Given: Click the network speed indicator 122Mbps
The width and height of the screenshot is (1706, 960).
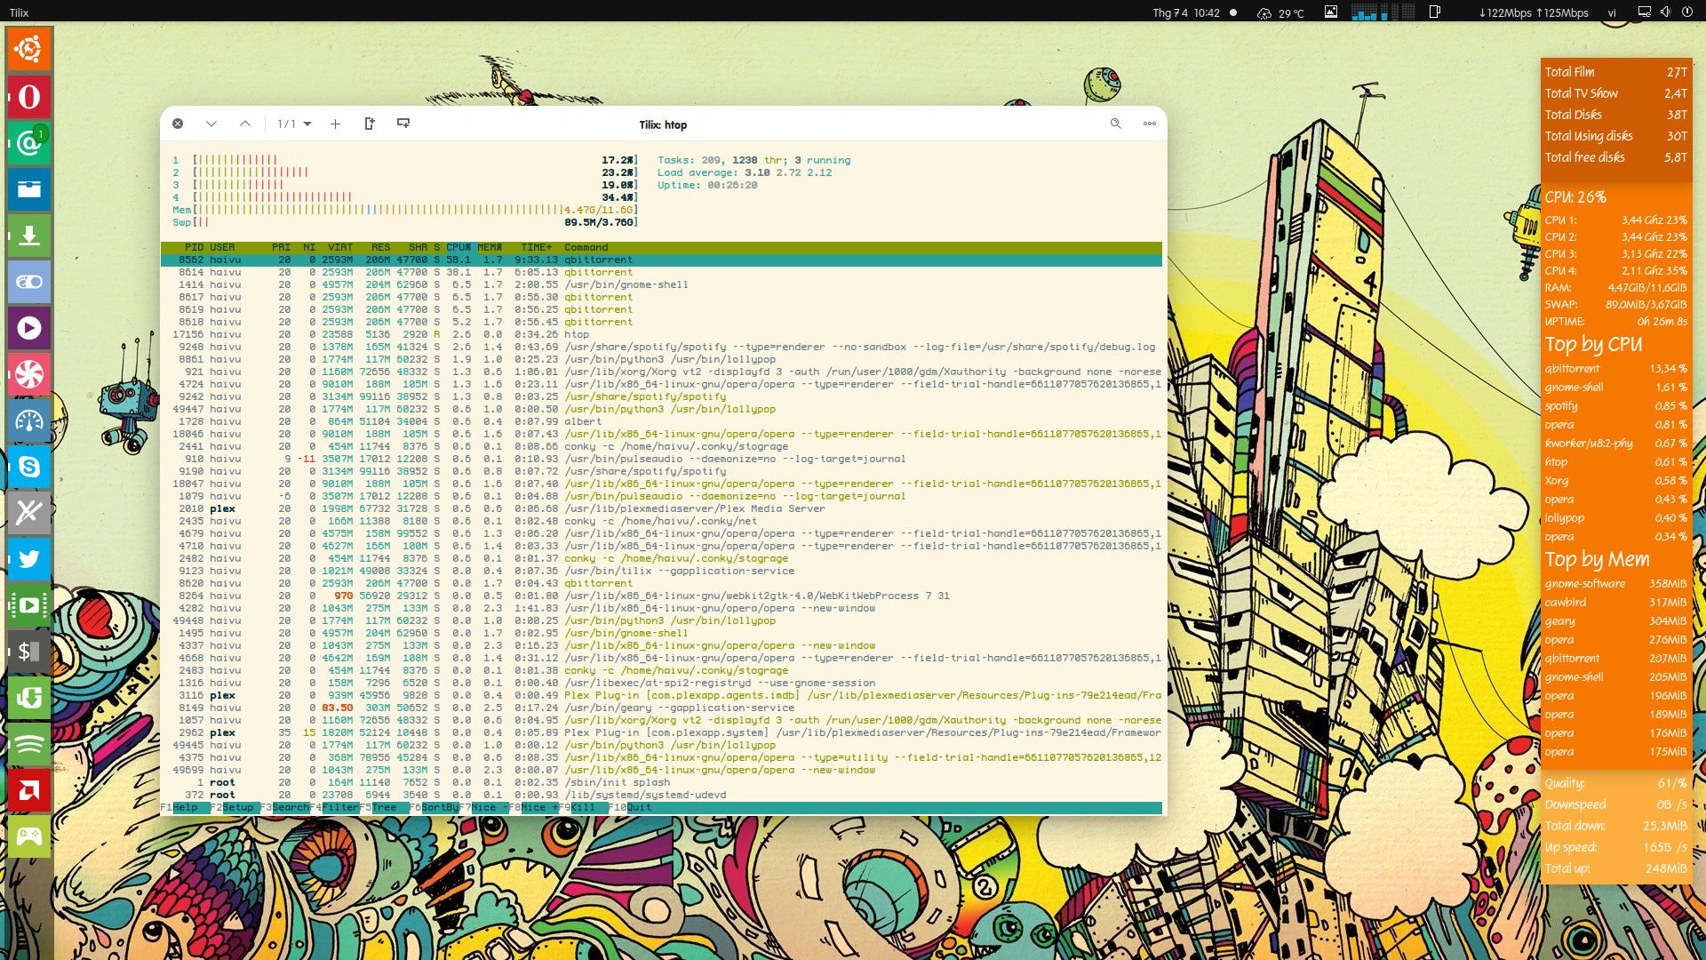Looking at the screenshot, I should 1534,12.
